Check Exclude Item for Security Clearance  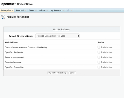[99, 62]
